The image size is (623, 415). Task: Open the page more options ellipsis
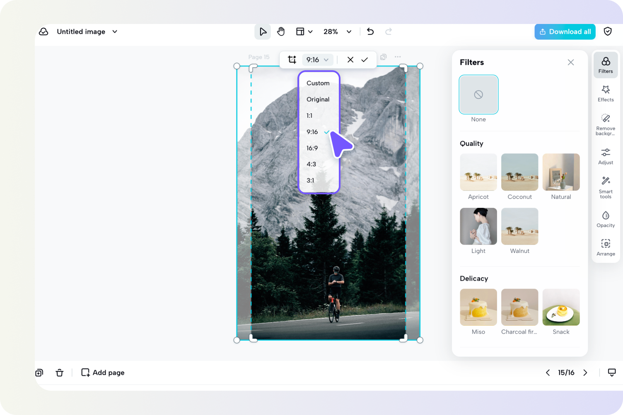[x=398, y=57]
